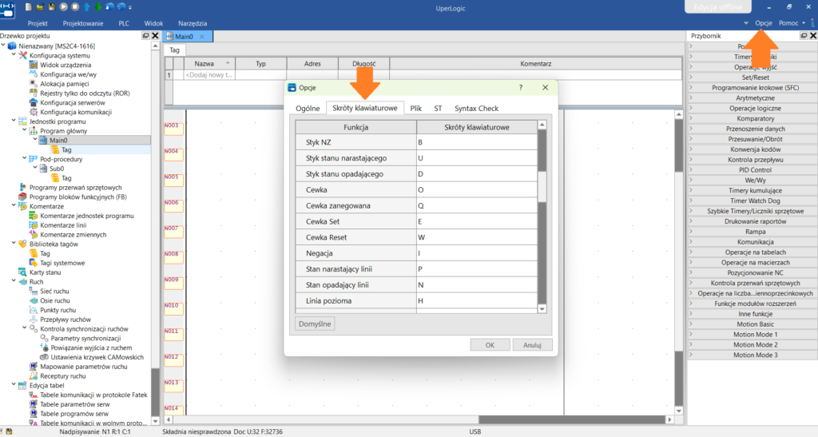The image size is (818, 437).
Task: Switch to Ogólne tab in Opcje dialog
Action: 308,109
